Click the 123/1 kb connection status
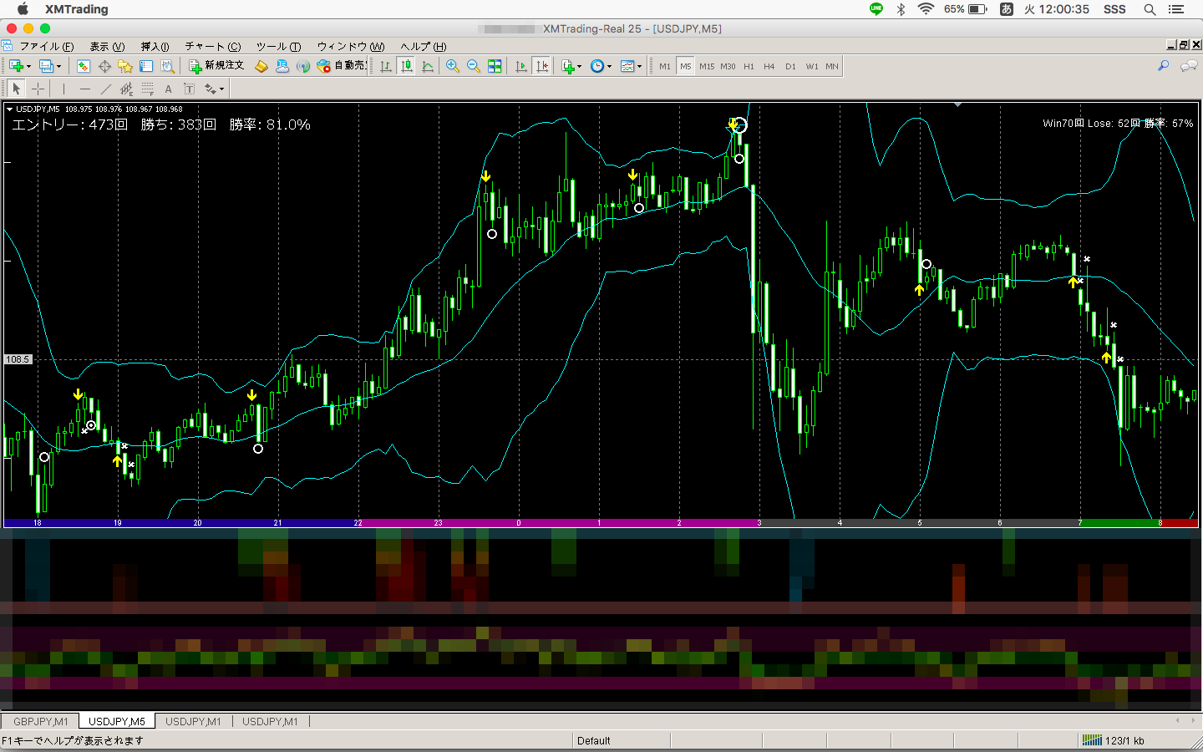The image size is (1203, 752). coord(1114,740)
